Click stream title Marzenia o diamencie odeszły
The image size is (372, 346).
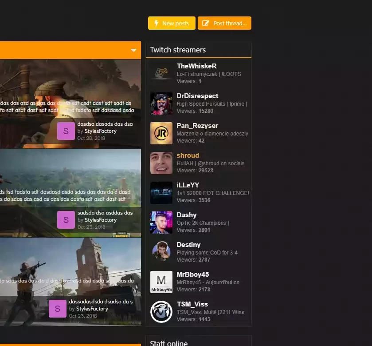pos(212,134)
